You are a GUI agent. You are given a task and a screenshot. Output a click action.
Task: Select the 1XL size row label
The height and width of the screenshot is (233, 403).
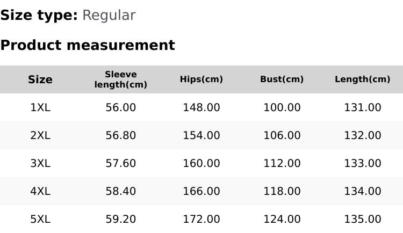click(x=40, y=107)
